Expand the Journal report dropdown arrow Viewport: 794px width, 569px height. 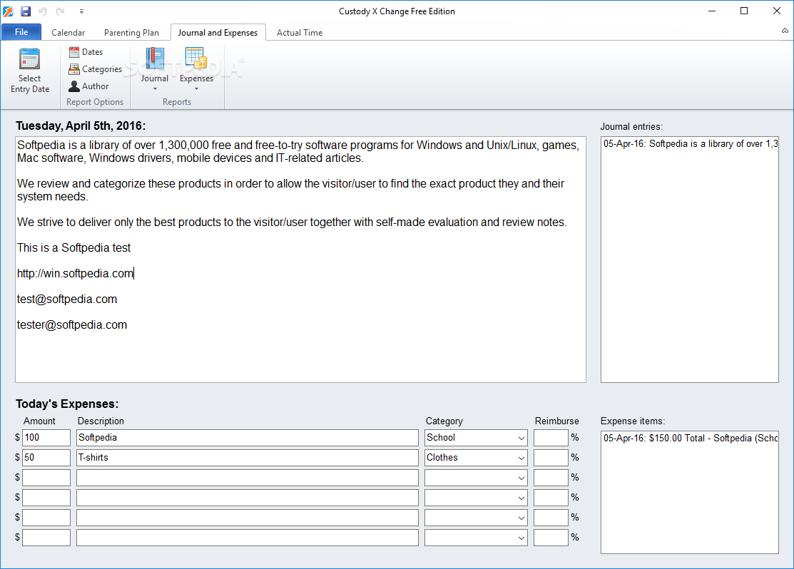click(x=155, y=89)
